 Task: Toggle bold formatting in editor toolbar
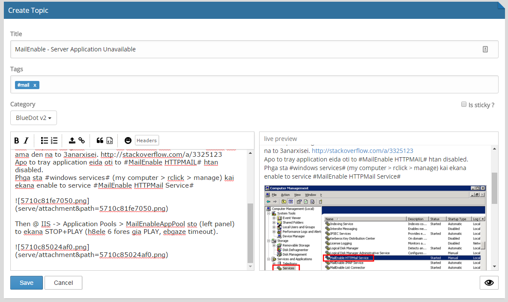pos(17,141)
